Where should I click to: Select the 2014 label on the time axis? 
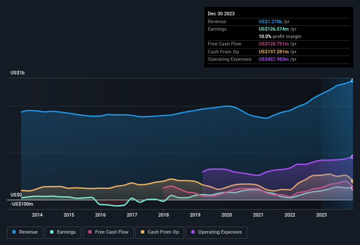coord(37,215)
